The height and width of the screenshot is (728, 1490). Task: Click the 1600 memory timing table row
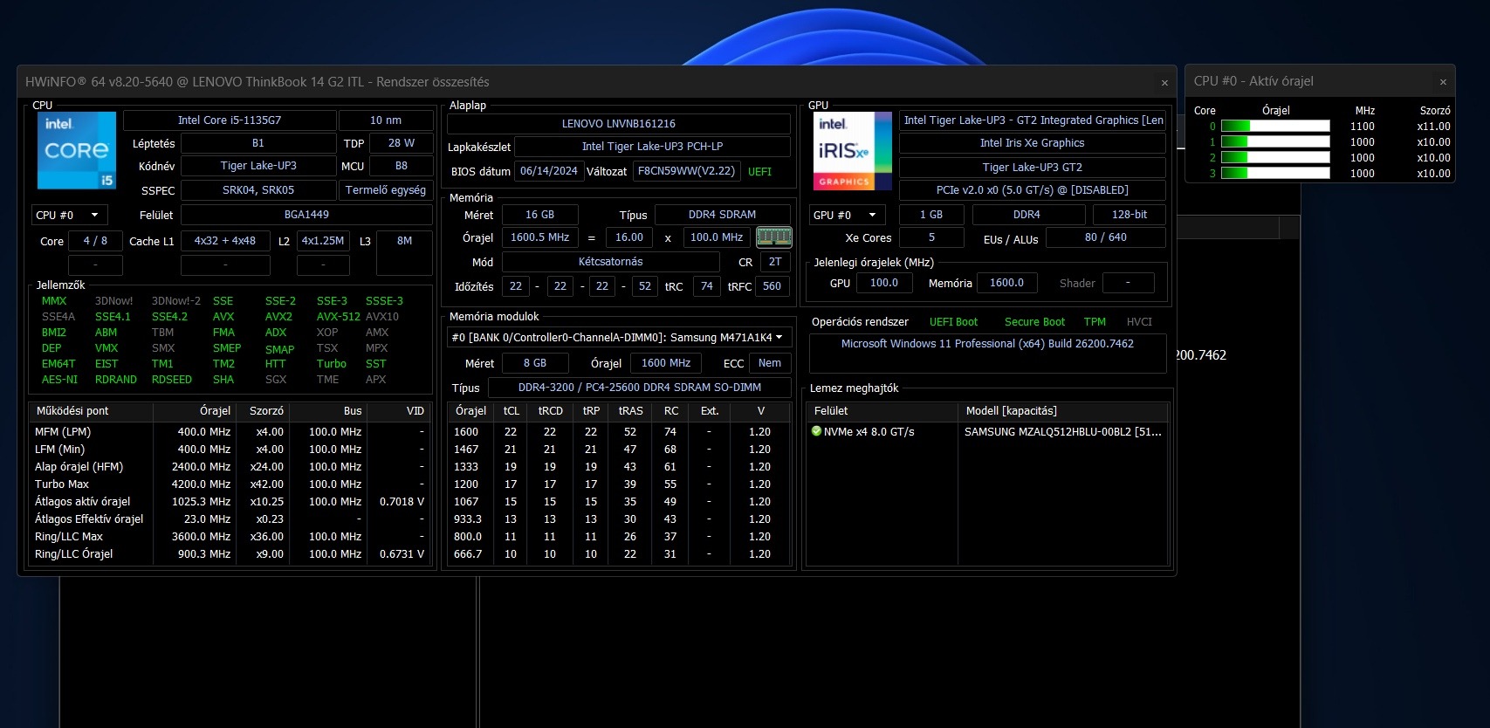tap(618, 432)
